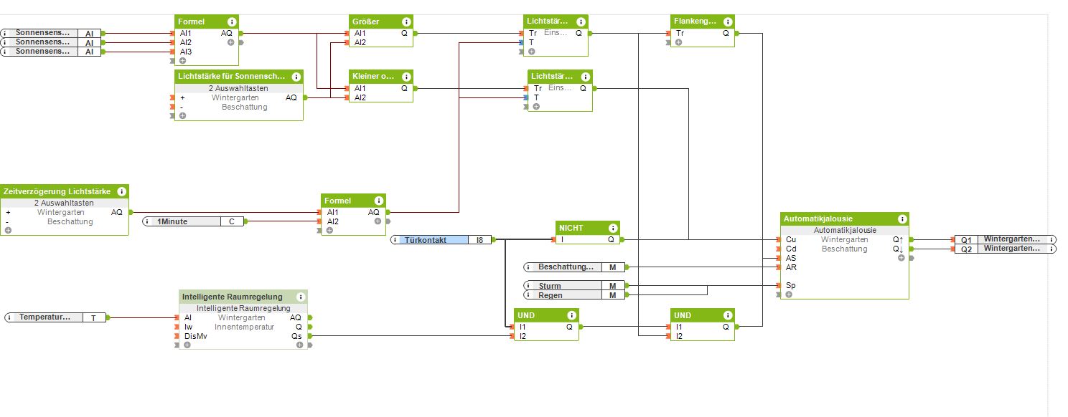
Task: Open info icon of Formel block with AI3 input
Action: coord(231,22)
